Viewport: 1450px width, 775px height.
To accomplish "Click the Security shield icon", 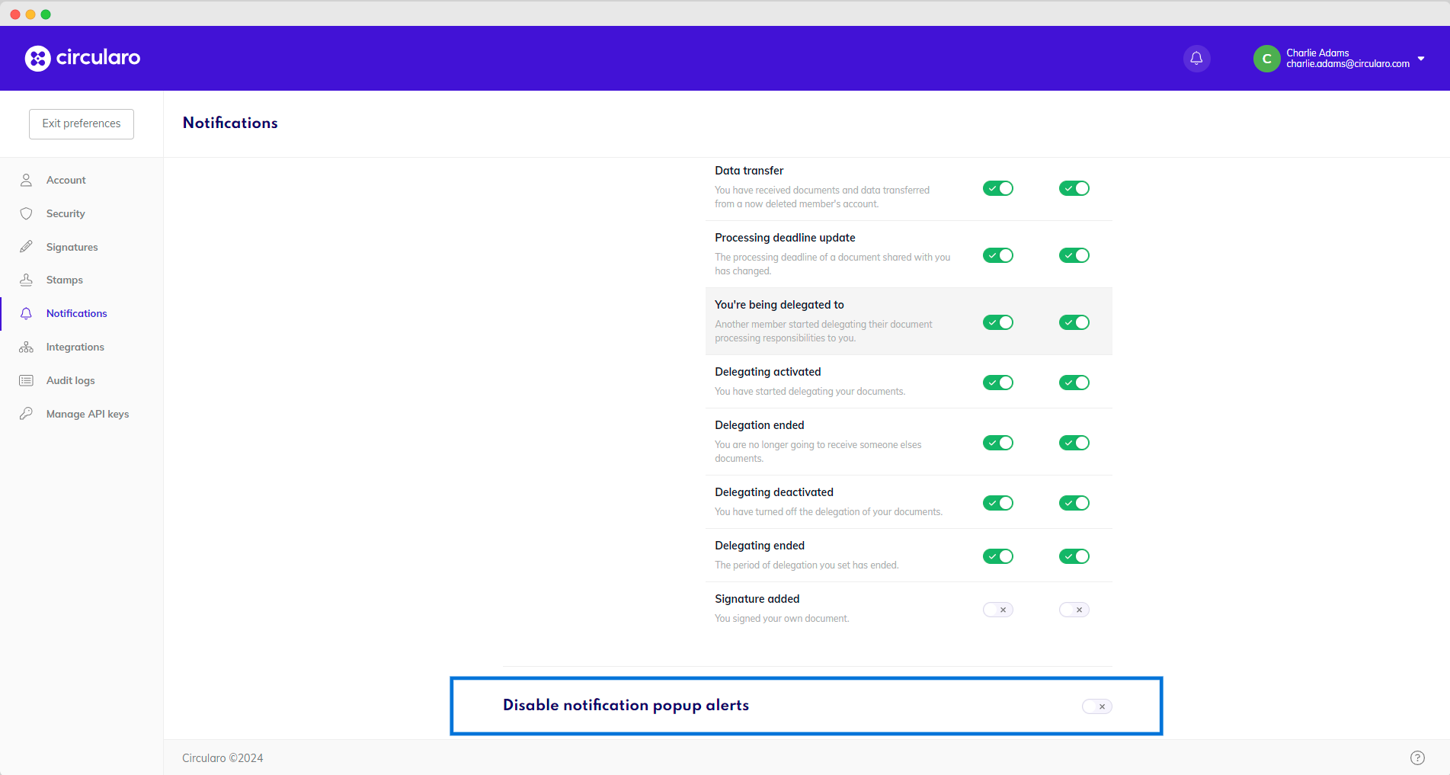I will (x=26, y=213).
